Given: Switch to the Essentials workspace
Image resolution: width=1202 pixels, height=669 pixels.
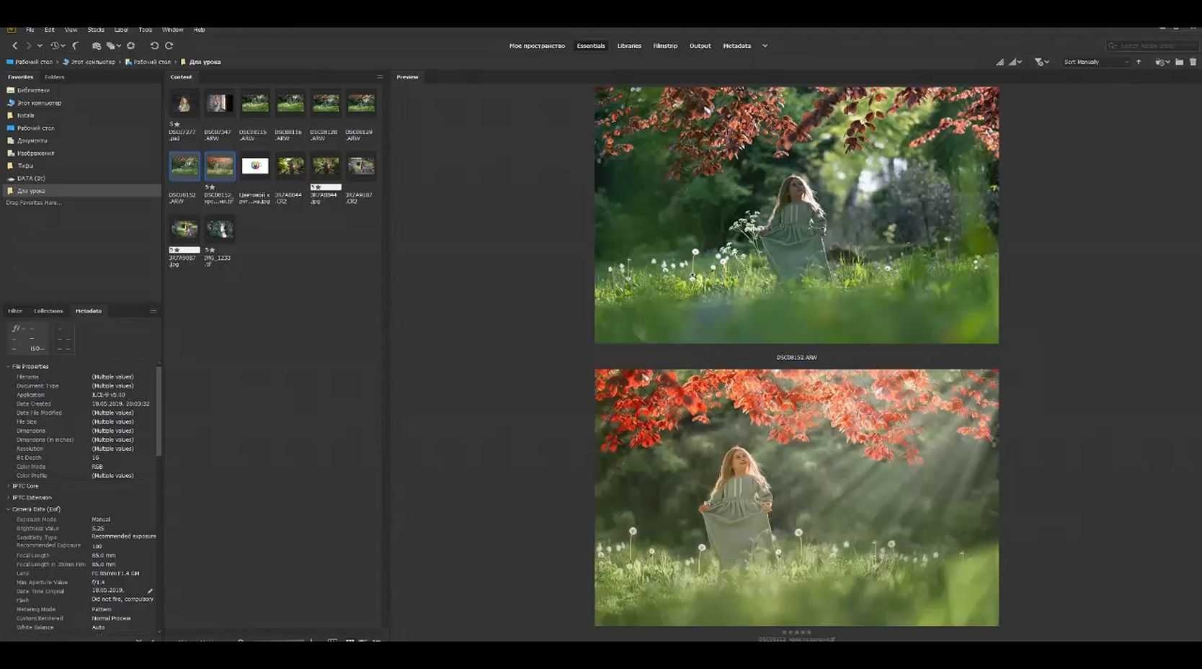Looking at the screenshot, I should (591, 46).
